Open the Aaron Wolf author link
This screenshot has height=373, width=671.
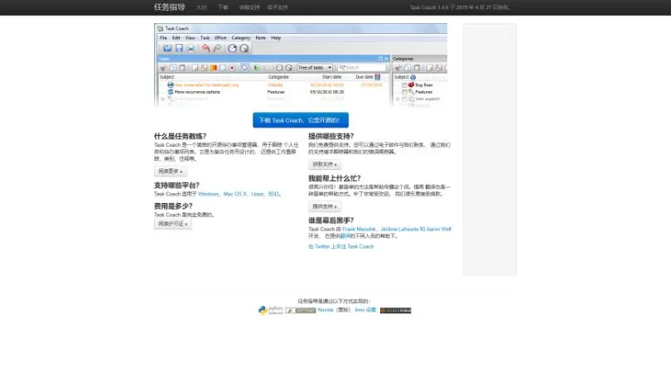[438, 229]
